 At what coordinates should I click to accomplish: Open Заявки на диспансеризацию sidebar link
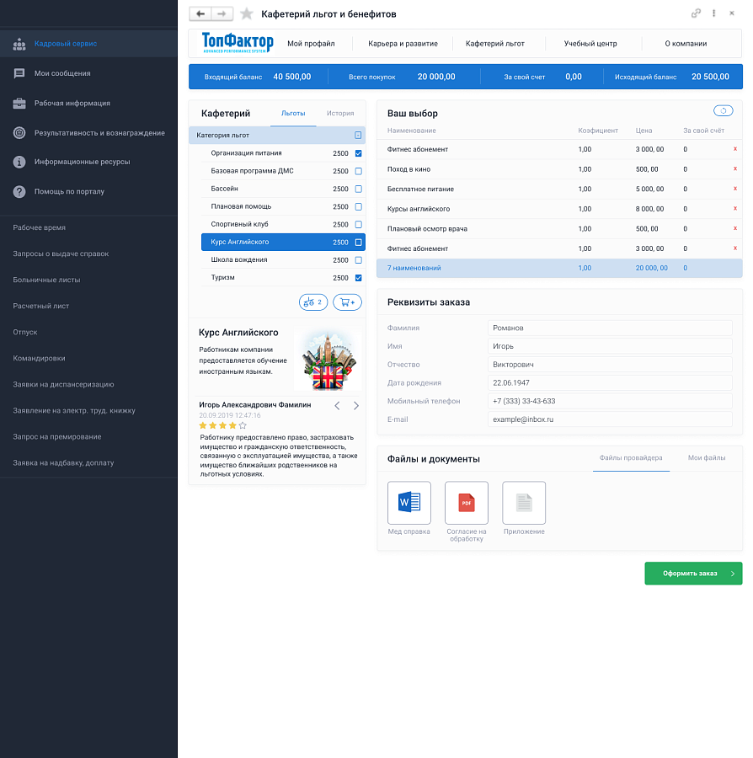pyautogui.click(x=63, y=384)
